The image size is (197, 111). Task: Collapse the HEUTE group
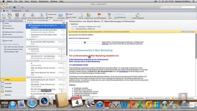coord(27,23)
